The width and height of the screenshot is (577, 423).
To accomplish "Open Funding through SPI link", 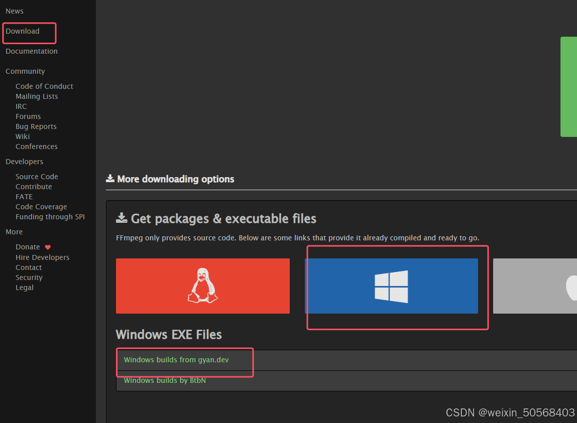I will point(50,217).
